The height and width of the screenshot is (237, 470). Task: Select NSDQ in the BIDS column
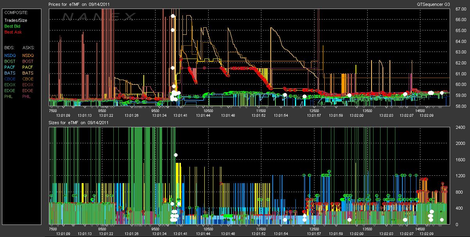tap(10, 55)
